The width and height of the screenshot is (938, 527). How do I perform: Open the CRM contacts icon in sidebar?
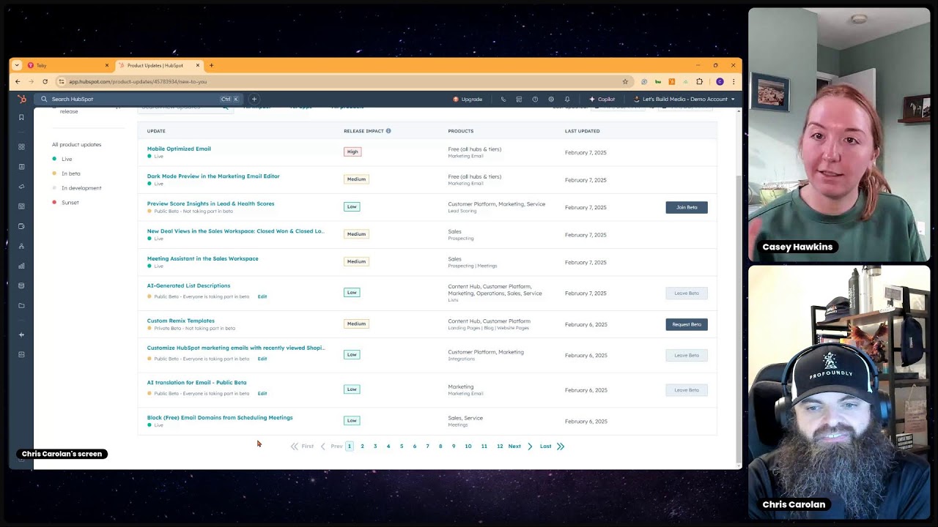coord(21,167)
